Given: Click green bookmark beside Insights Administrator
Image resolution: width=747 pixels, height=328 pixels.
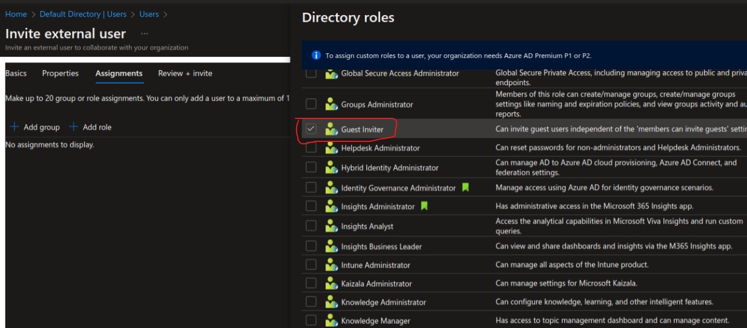Looking at the screenshot, I should (x=424, y=207).
